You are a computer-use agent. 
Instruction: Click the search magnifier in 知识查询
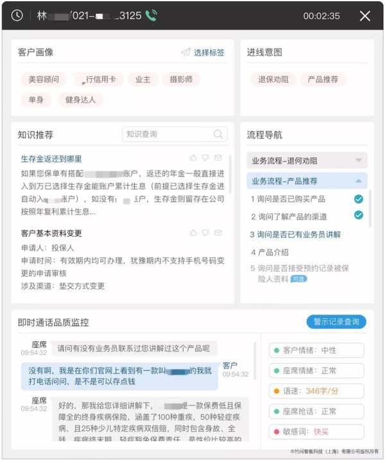click(x=219, y=134)
